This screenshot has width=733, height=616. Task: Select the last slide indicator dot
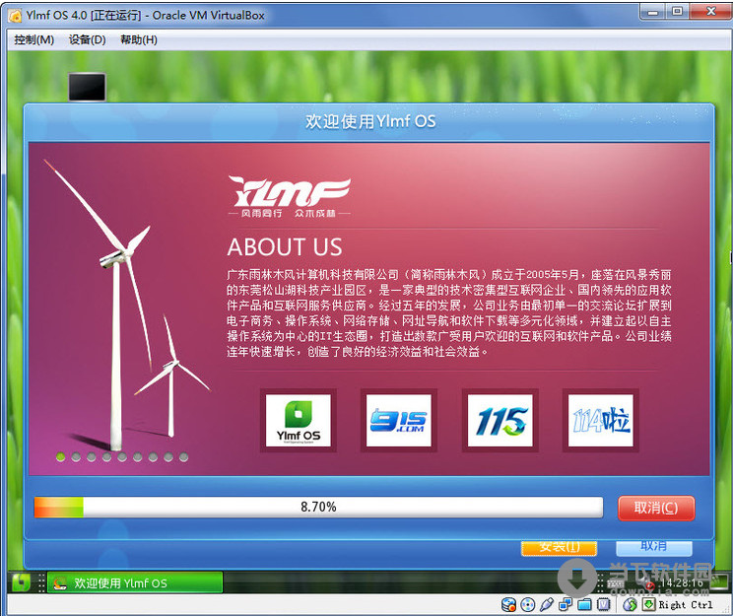[x=183, y=457]
